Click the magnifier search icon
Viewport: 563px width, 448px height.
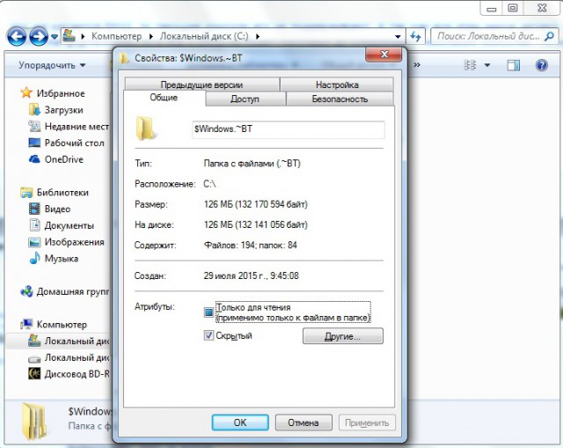tap(549, 36)
